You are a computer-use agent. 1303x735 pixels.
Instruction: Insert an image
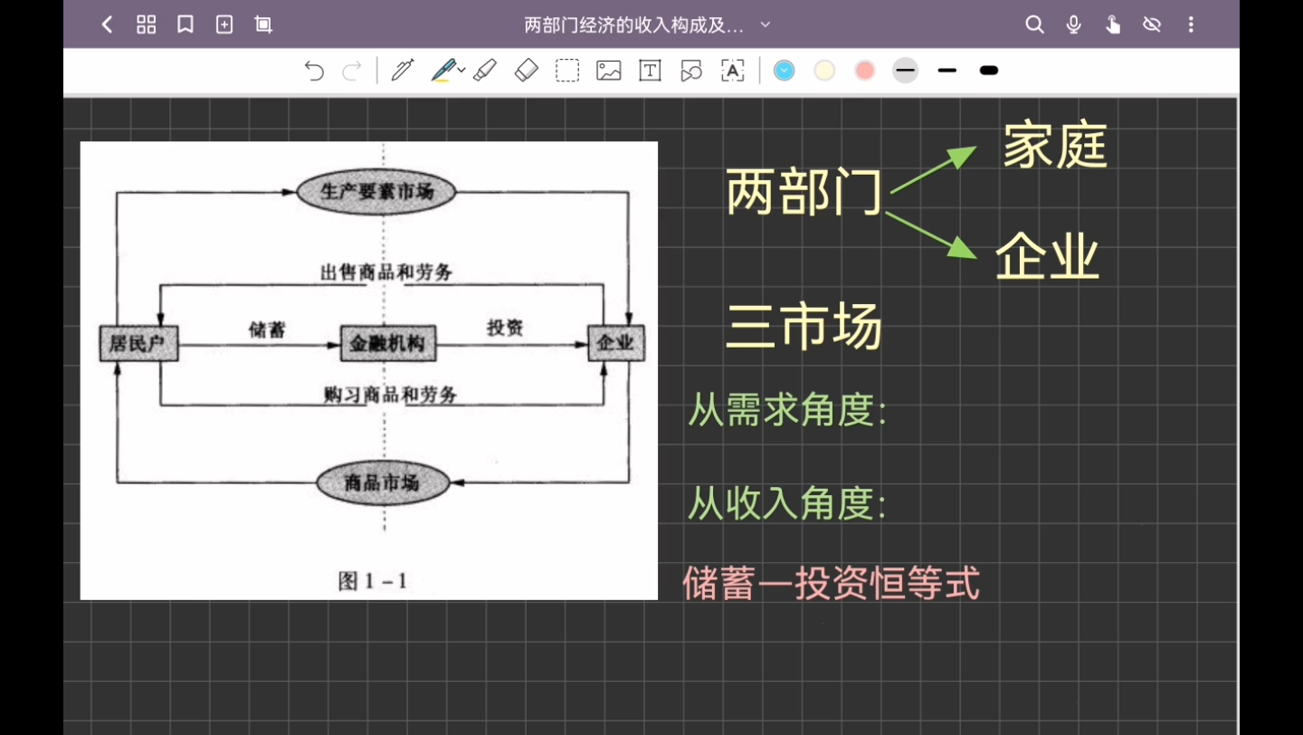click(x=609, y=71)
